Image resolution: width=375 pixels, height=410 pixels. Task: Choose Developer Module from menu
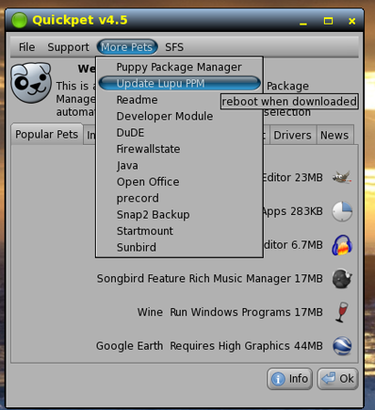180,117
